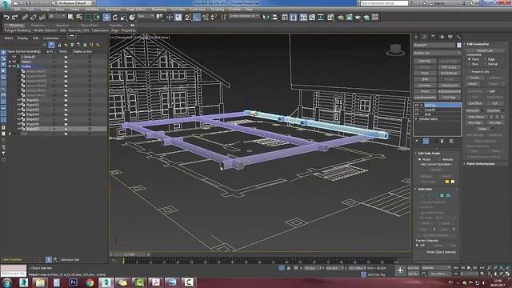Viewport: 512px width, 288px height.
Task: Open Display menu in Scene Explorer
Action: (22, 38)
